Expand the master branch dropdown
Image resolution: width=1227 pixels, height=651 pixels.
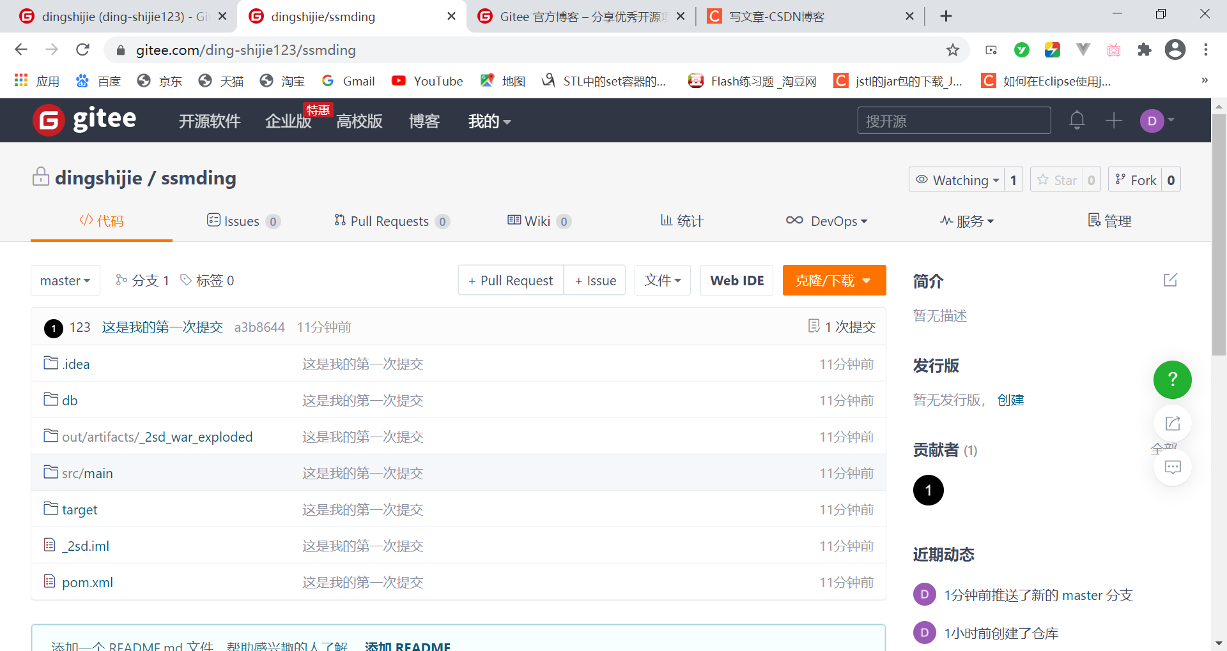pyautogui.click(x=65, y=280)
